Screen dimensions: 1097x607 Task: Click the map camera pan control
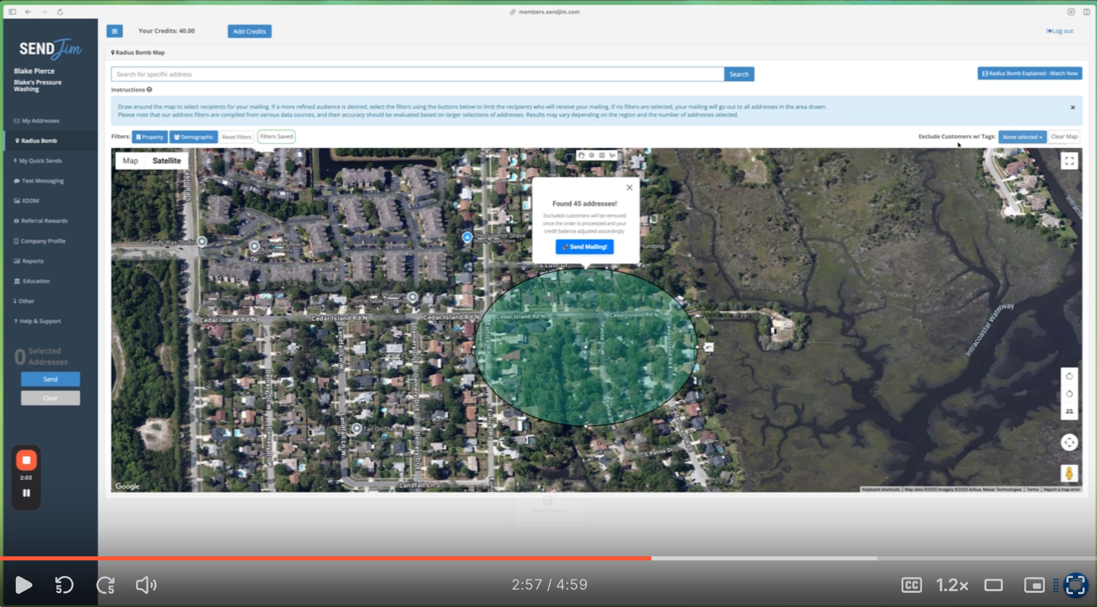(1069, 442)
